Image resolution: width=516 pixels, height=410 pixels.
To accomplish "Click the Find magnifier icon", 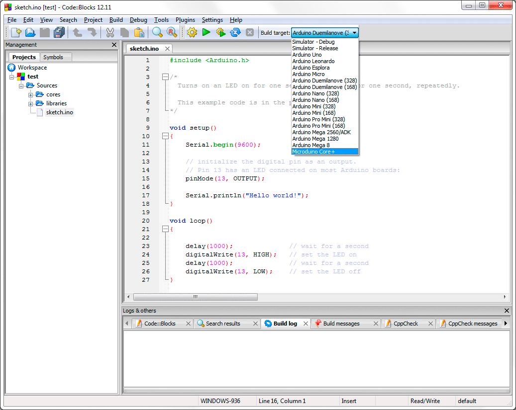I will tap(157, 32).
